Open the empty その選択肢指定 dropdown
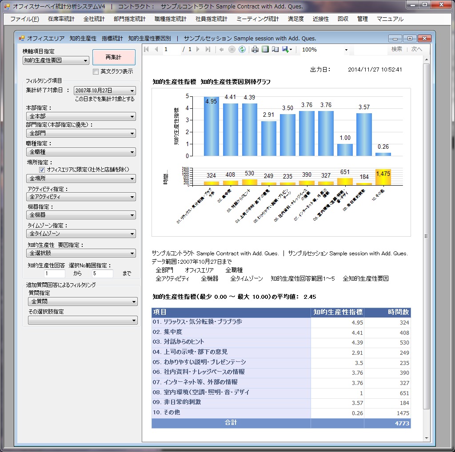 coord(83,321)
